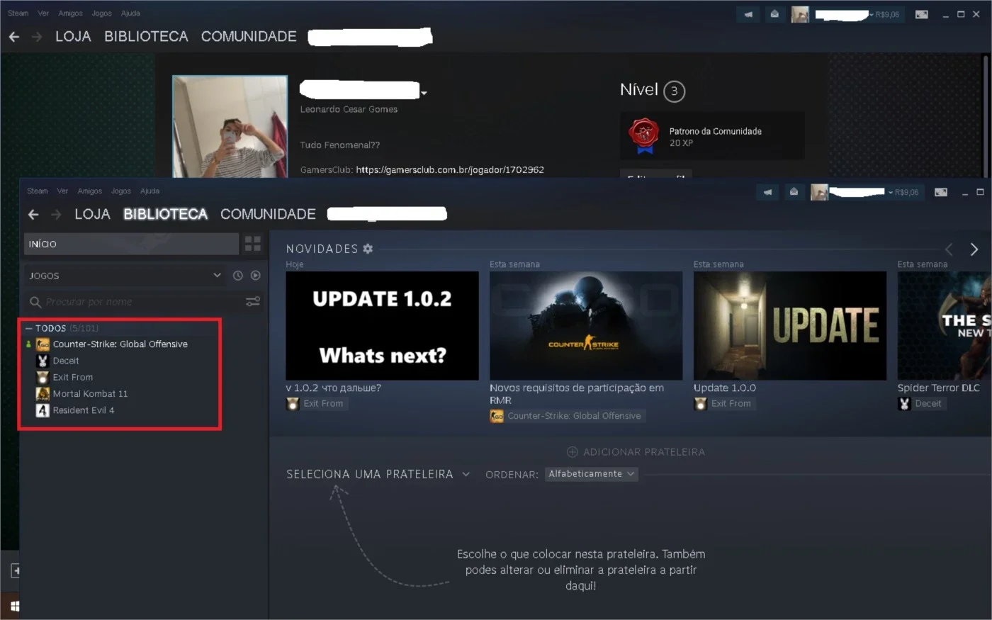Click plus icon of ADICIONAR PRATELEIRA

(573, 452)
